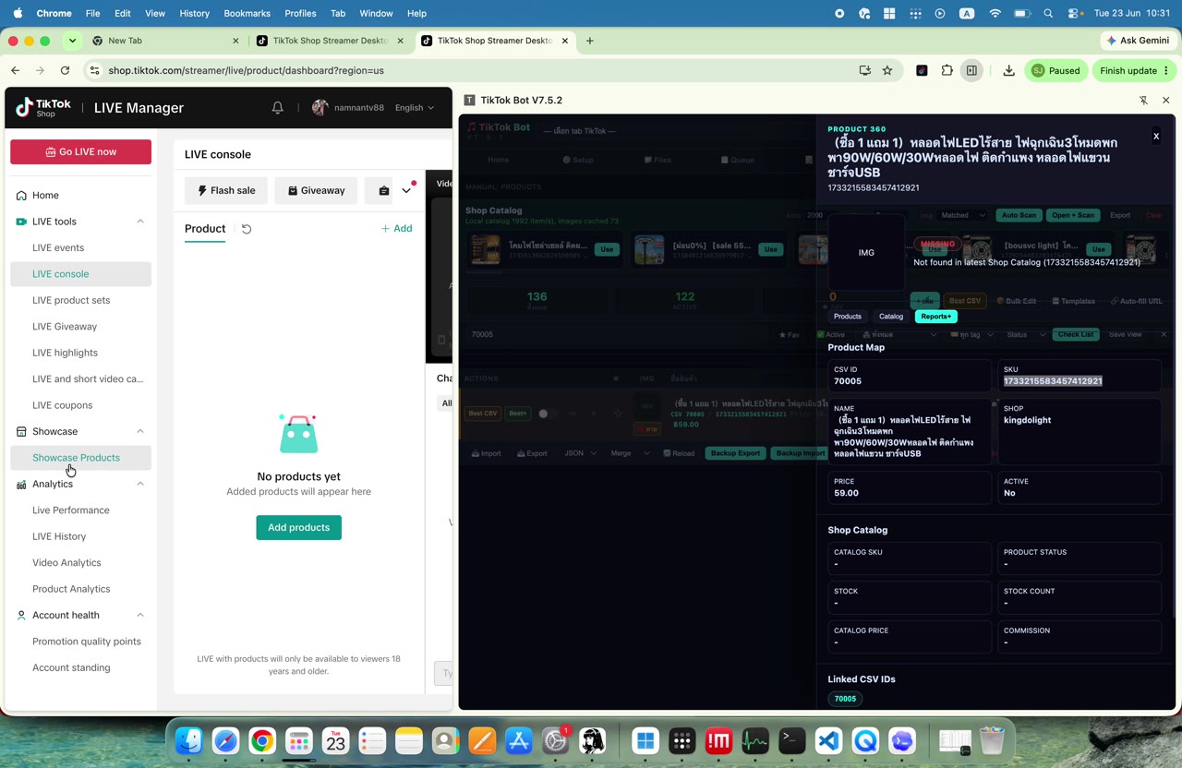Viewport: 1182px width, 768px height.
Task: Collapse the Showcase section
Action: tap(140, 431)
